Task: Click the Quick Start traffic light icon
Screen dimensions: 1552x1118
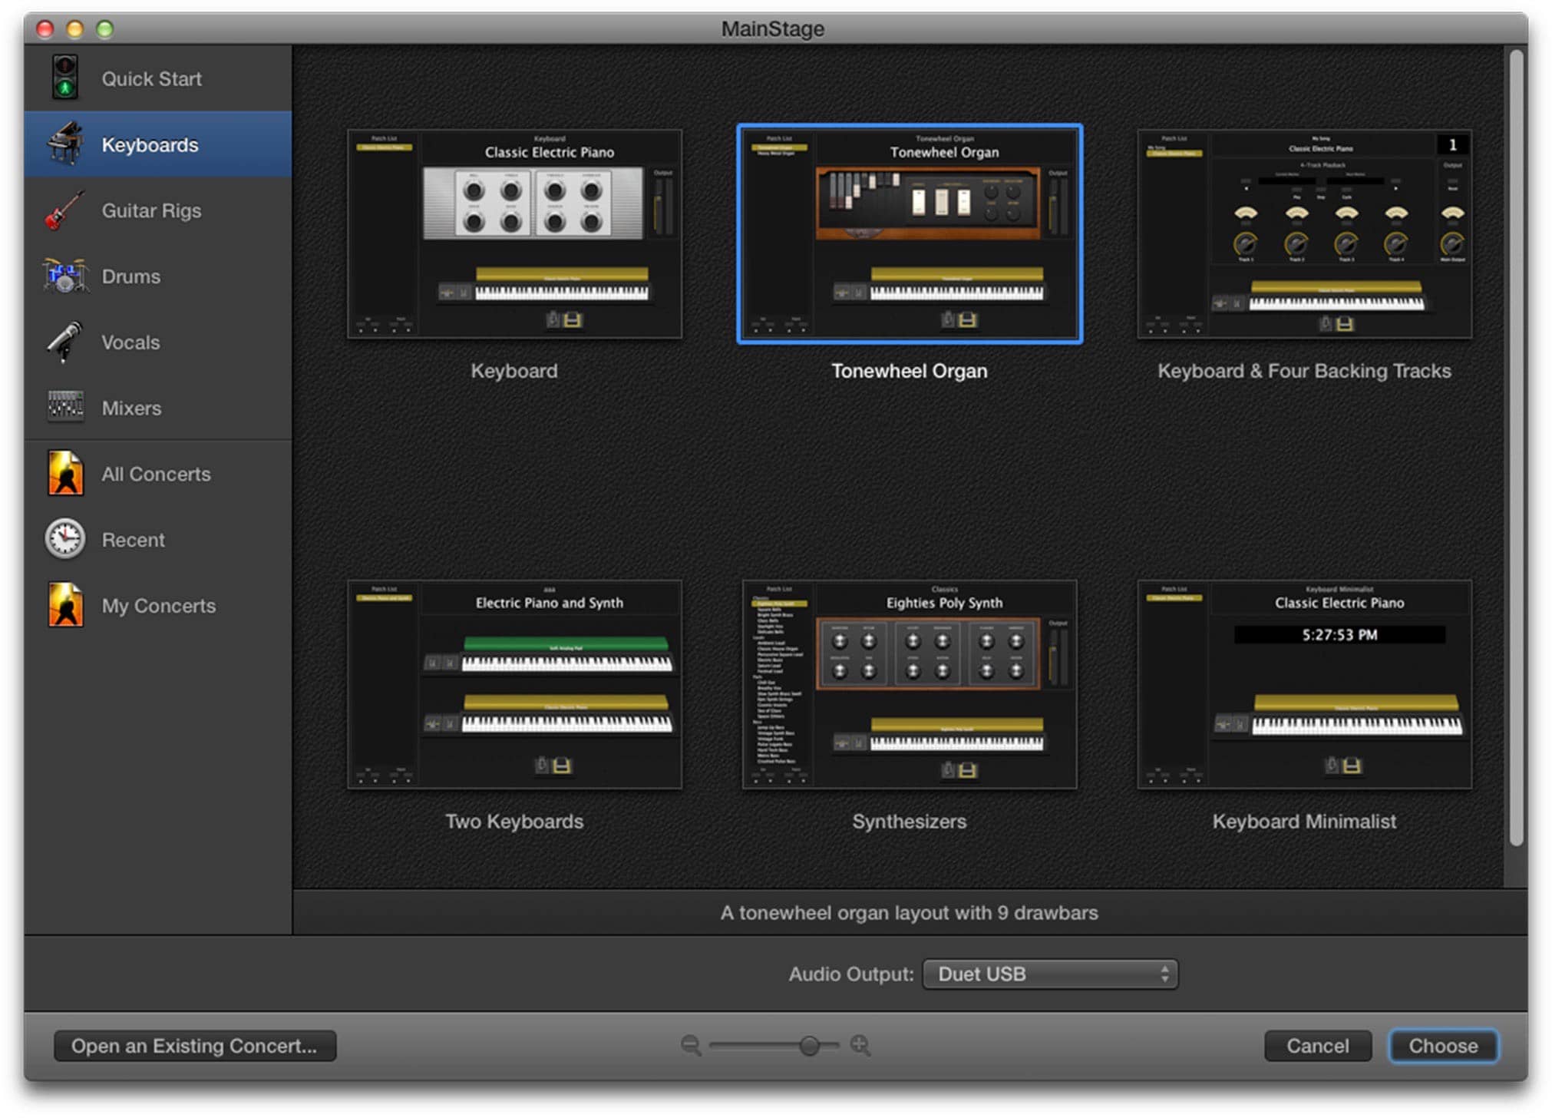Action: click(65, 77)
